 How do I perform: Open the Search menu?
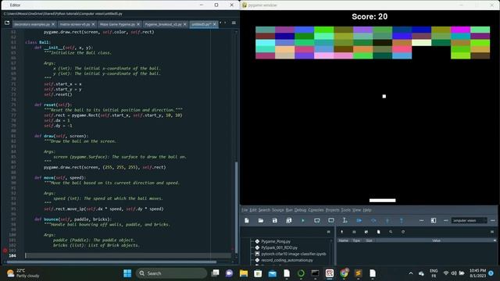264,210
